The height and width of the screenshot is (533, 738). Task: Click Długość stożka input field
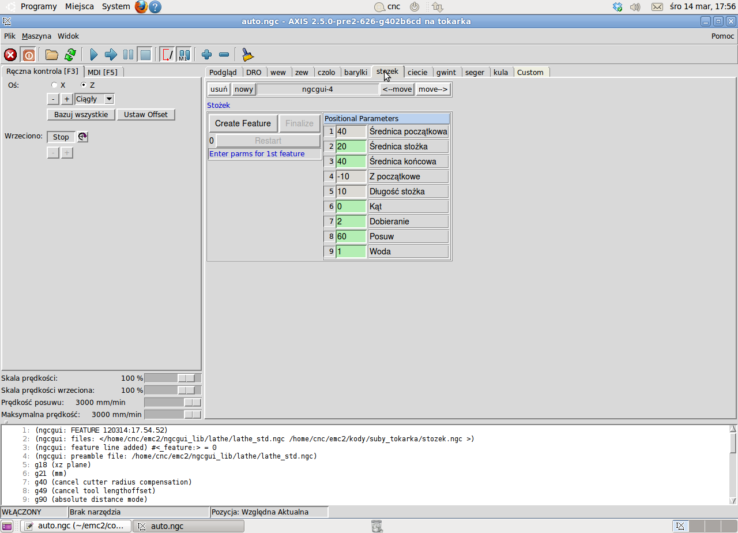tap(351, 192)
